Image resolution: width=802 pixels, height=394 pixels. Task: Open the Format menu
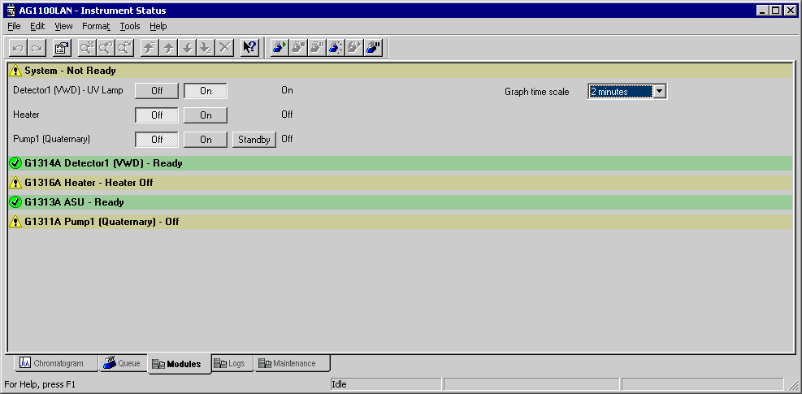tap(96, 26)
